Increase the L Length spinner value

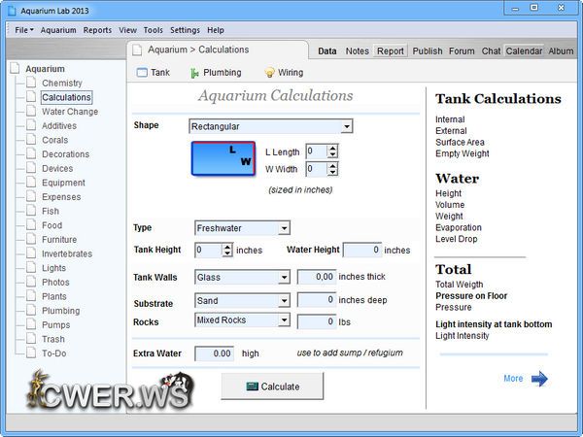point(332,148)
